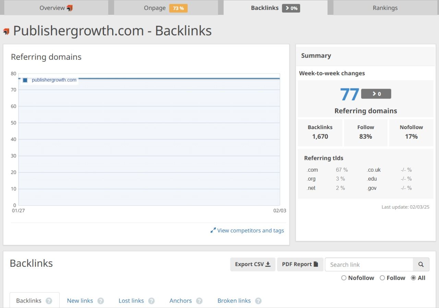Click help icon next to Anchors
Screen dimensions: 439x308
[x=199, y=301]
